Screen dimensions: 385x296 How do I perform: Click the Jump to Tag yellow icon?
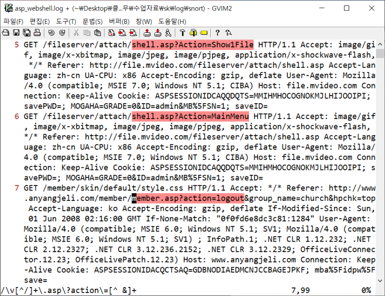pos(204,33)
